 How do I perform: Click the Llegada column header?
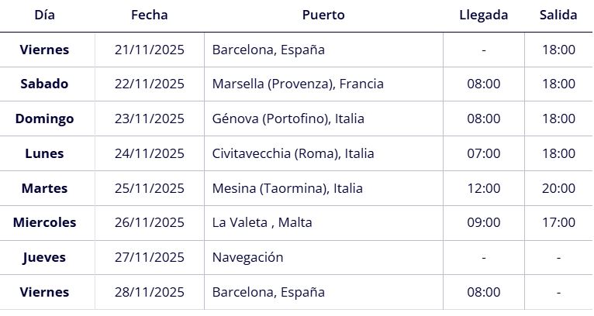[x=483, y=15]
